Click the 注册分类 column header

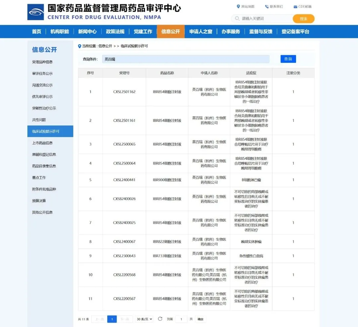click(293, 73)
